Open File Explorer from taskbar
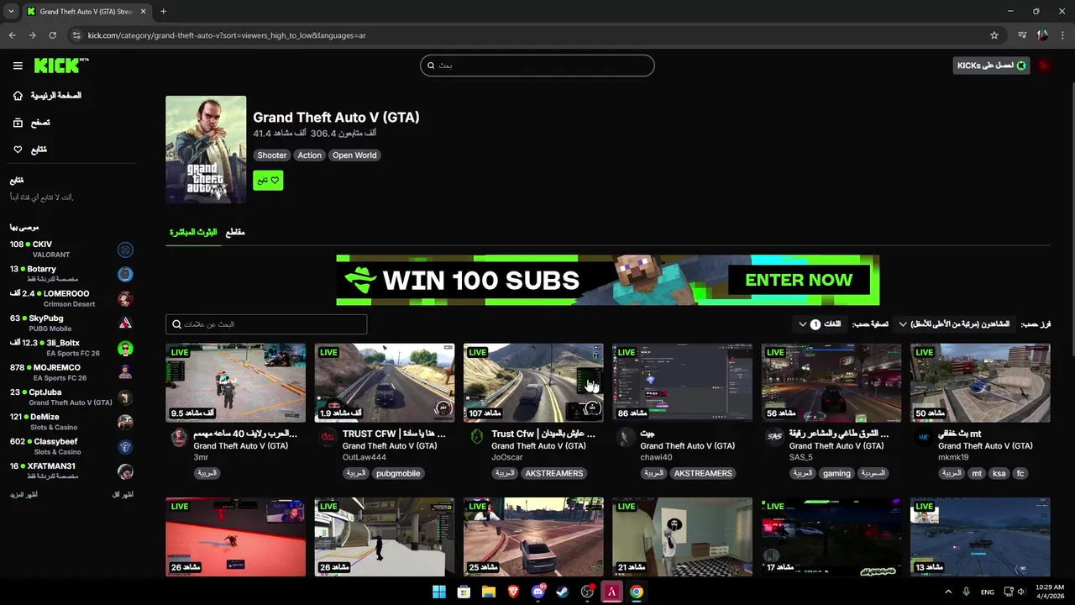Screen dimensions: 1075x605 [x=489, y=592]
